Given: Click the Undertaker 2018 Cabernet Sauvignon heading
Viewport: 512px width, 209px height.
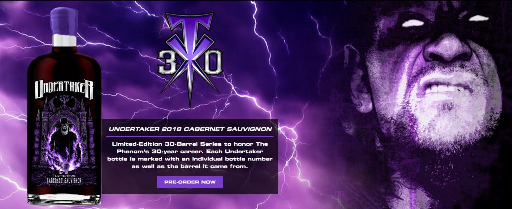Looking at the screenshot, I should (190, 129).
